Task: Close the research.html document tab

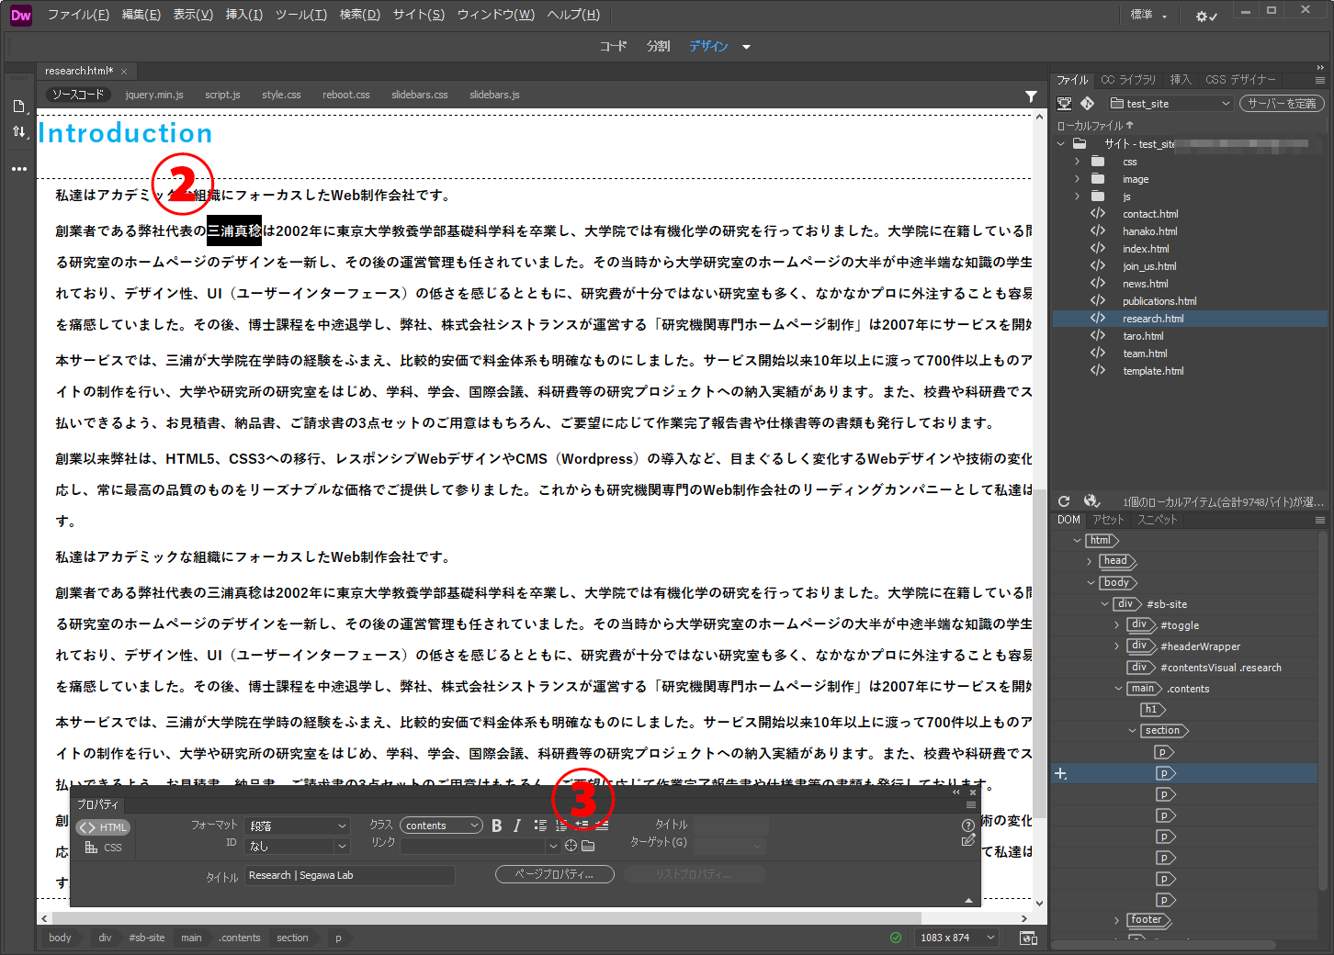Action: [124, 72]
